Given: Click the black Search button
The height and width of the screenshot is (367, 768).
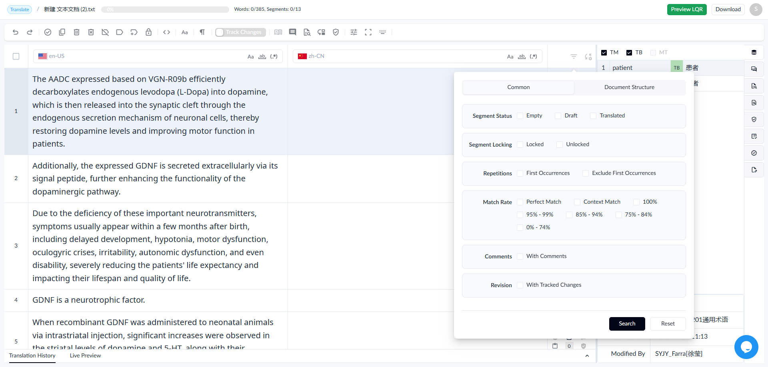Looking at the screenshot, I should (x=627, y=324).
